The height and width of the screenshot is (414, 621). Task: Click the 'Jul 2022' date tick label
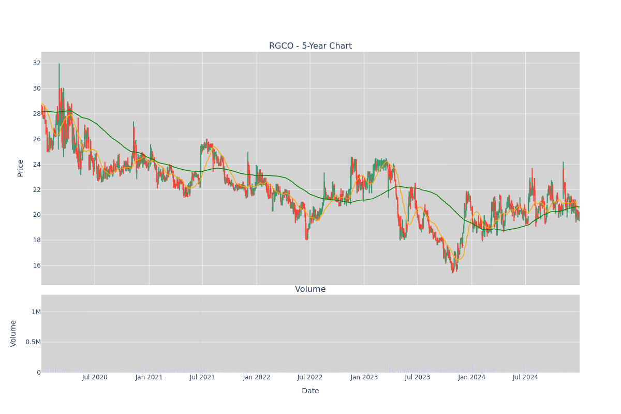(x=310, y=377)
